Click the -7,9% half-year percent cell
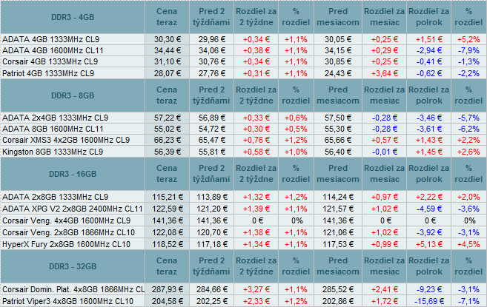 point(468,50)
